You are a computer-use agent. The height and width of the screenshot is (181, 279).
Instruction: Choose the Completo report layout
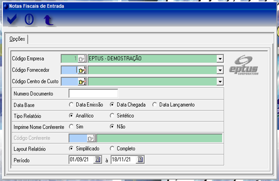tap(112, 149)
